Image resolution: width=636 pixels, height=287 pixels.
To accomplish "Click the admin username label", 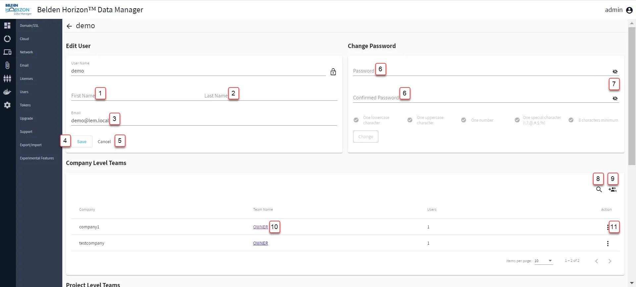I will (x=614, y=10).
